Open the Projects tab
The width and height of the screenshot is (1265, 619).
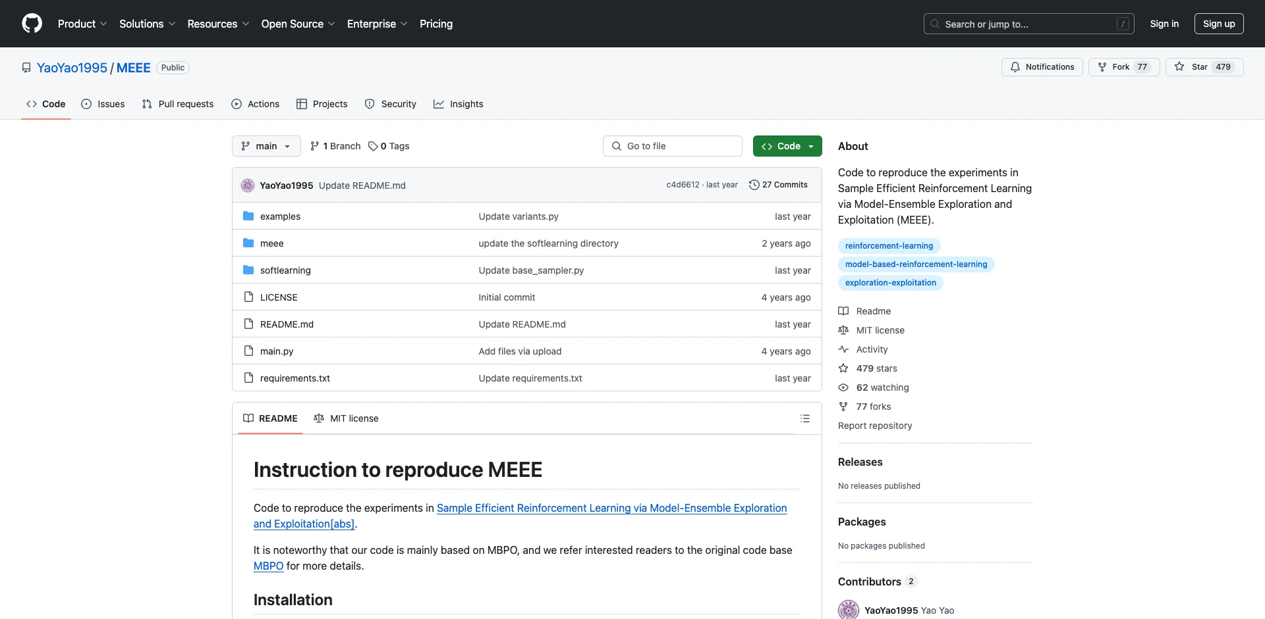tap(322, 104)
